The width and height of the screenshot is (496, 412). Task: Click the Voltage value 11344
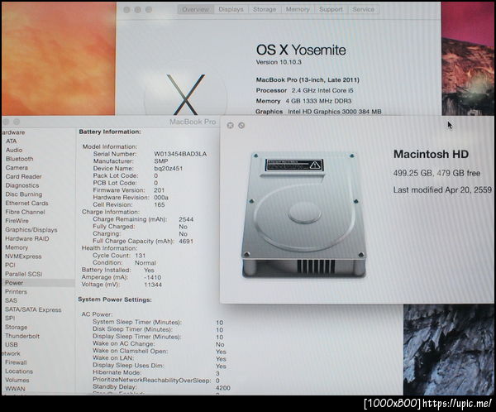pos(153,285)
